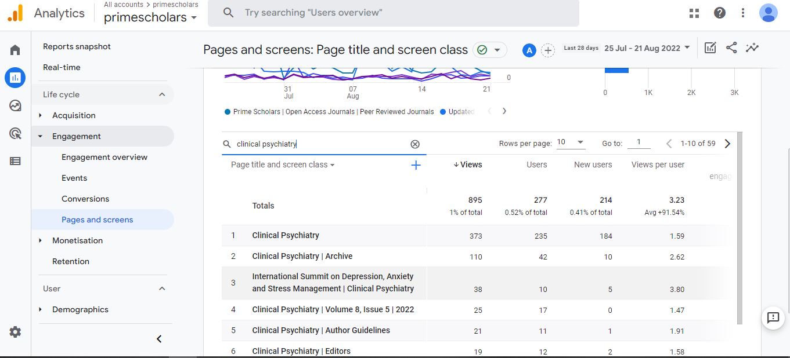Click the Share this report icon
790x358 pixels.
(731, 48)
